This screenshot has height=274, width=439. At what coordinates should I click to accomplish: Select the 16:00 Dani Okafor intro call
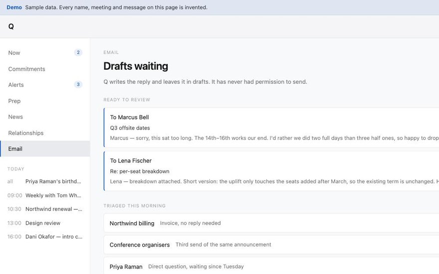[x=45, y=237]
